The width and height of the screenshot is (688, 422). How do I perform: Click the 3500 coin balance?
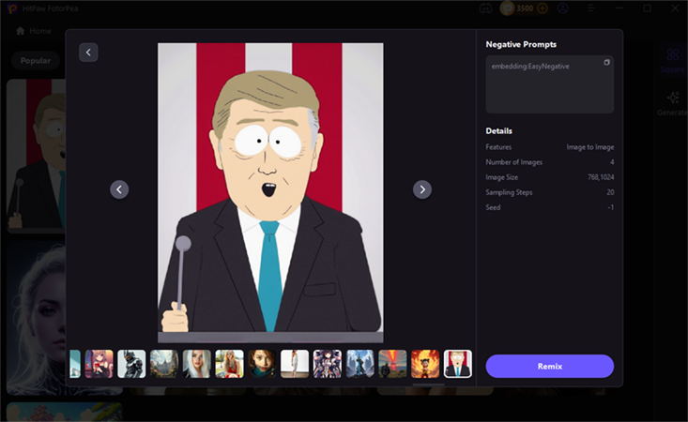524,8
